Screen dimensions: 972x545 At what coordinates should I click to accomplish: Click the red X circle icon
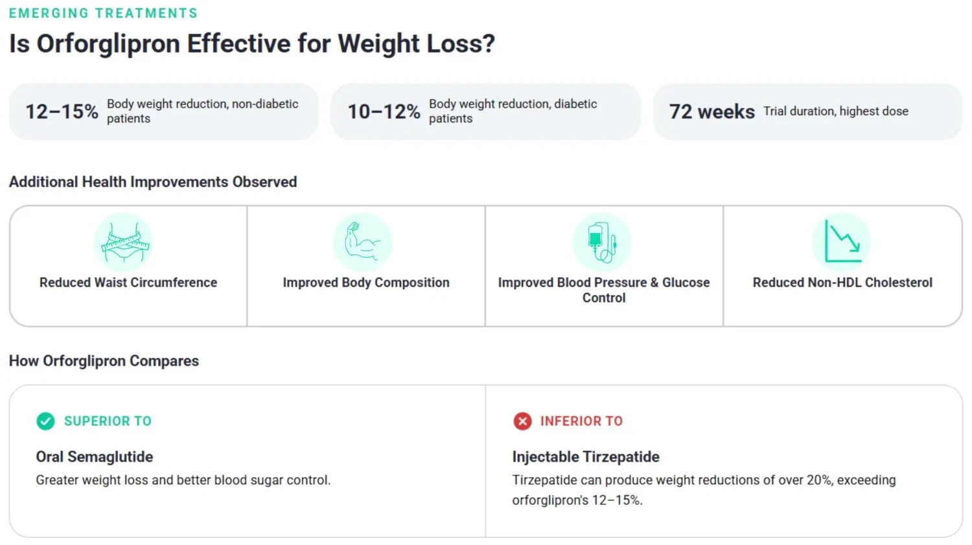click(522, 421)
